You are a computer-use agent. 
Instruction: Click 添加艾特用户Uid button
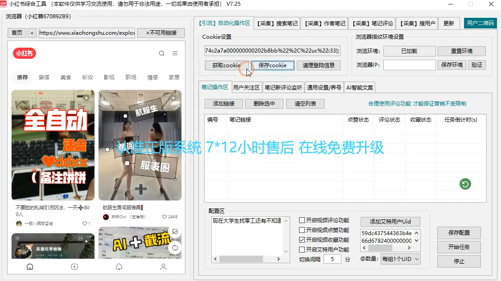390,222
